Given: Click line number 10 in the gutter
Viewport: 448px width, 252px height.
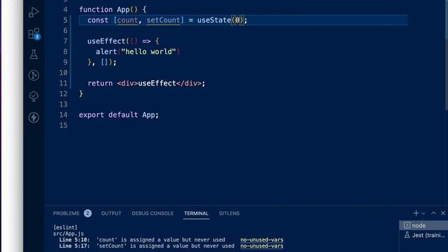Looking at the screenshot, I should pos(63,73).
